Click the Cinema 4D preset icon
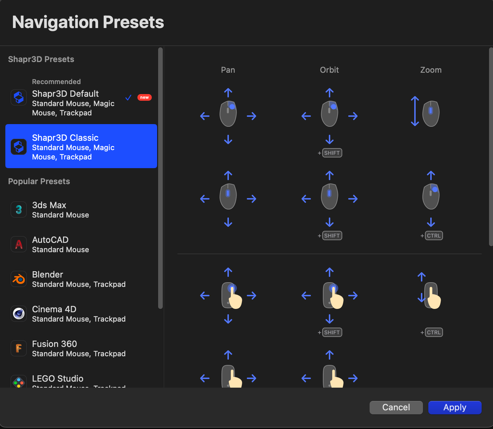The image size is (493, 429). (18, 314)
